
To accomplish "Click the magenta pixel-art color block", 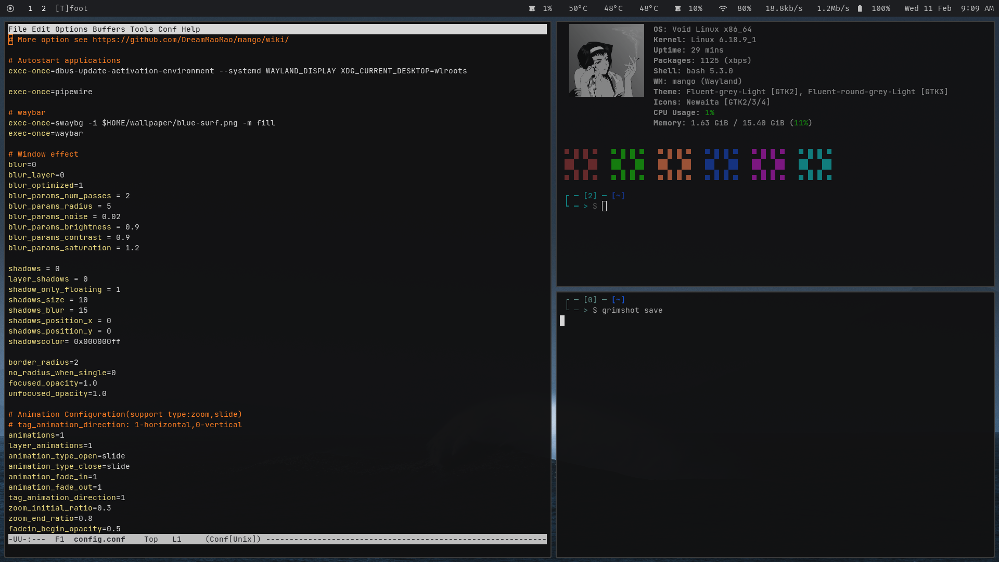I will (x=768, y=164).
